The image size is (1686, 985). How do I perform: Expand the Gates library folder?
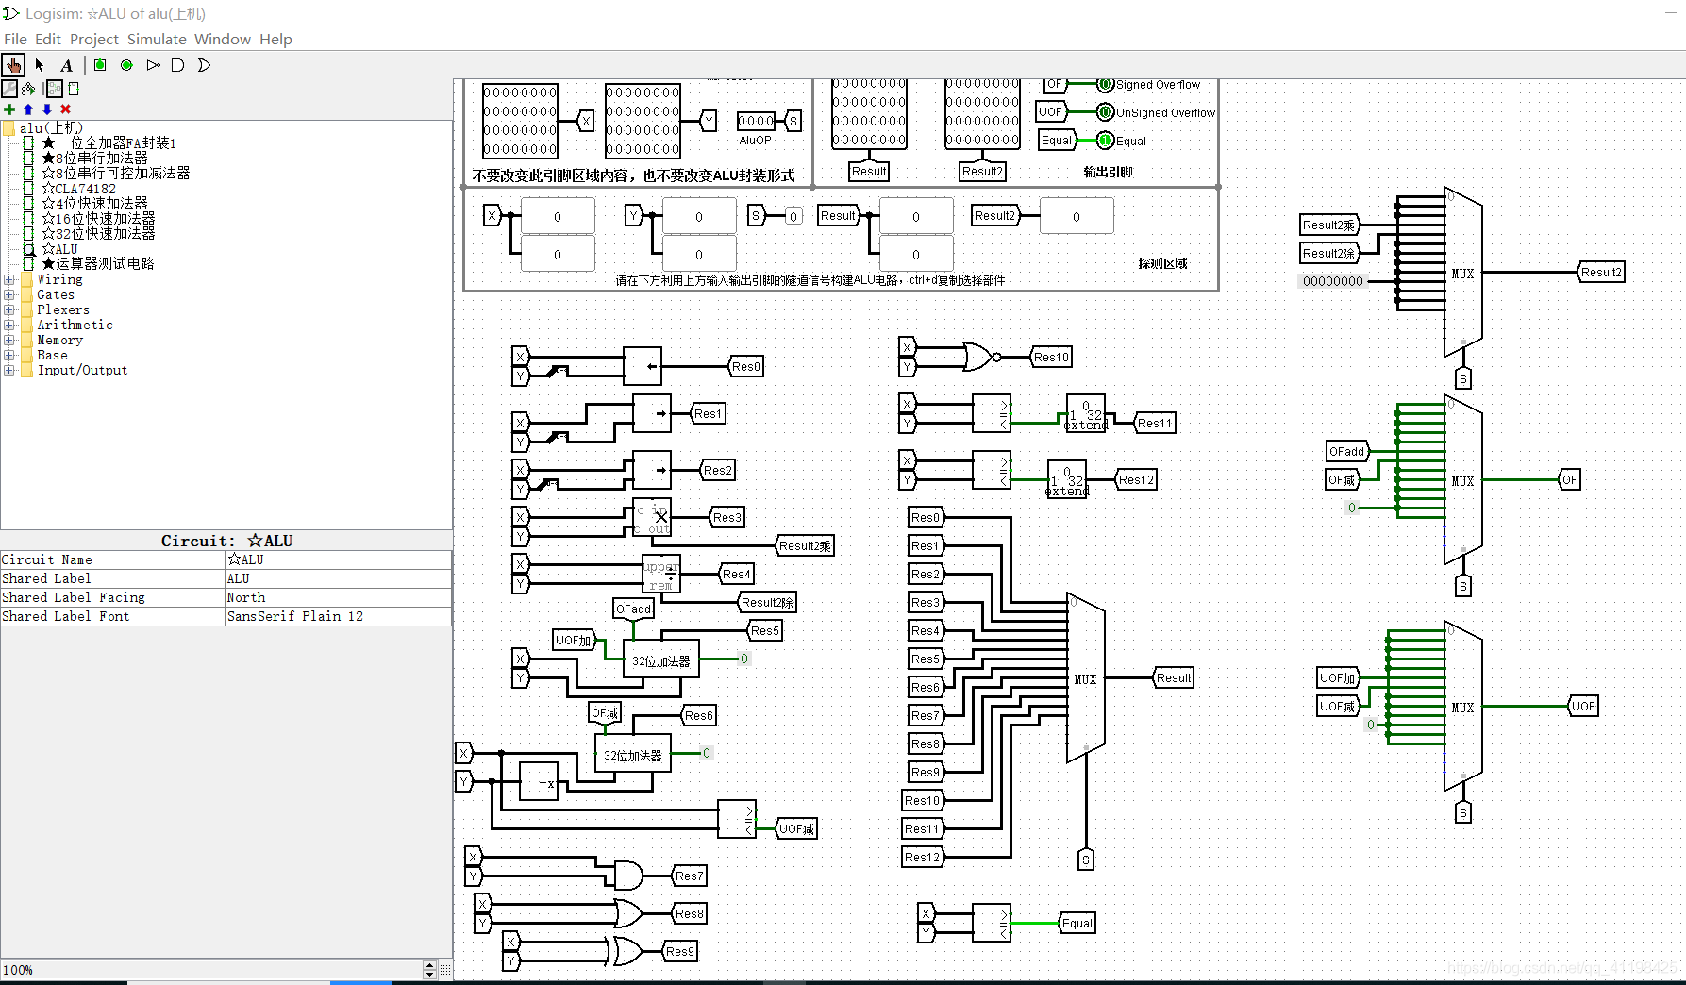coord(8,294)
